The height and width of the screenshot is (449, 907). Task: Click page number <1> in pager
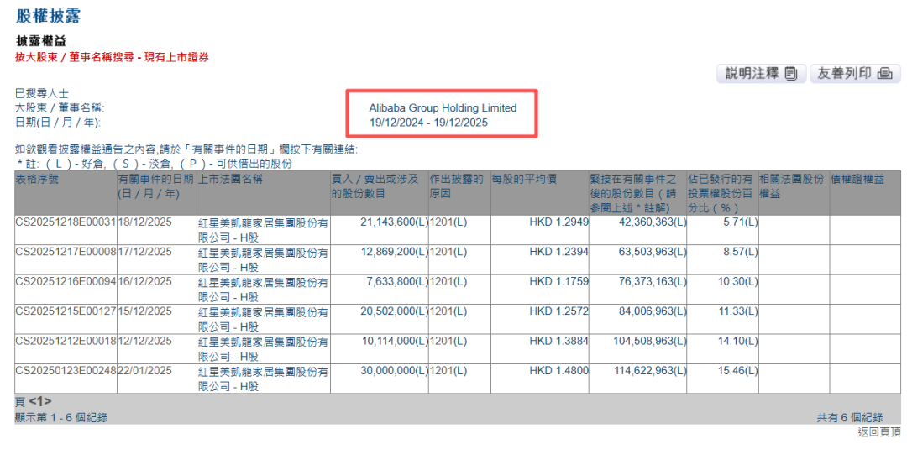40,401
